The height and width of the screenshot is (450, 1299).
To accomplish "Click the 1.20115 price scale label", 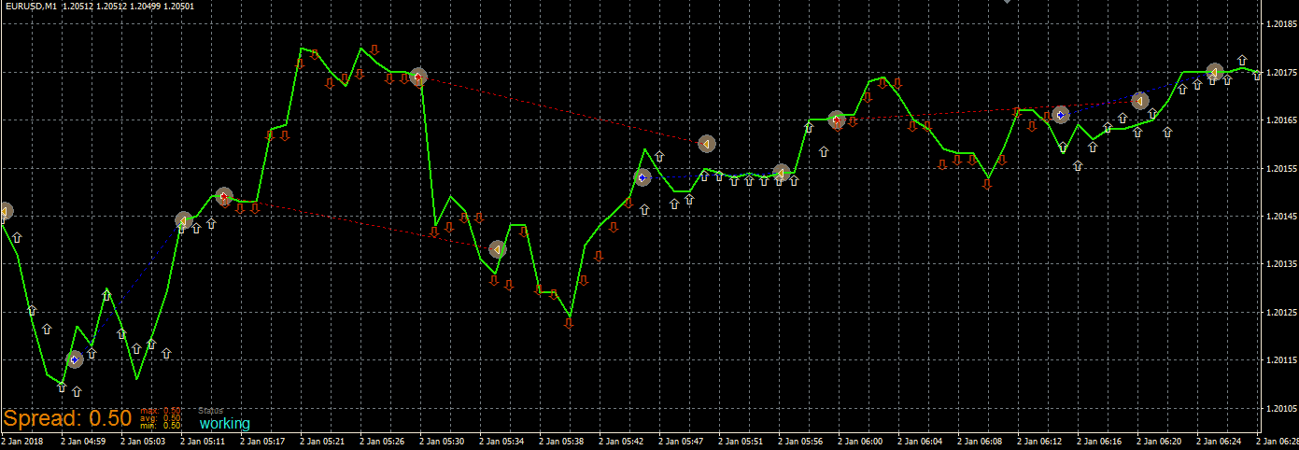I will (1280, 360).
